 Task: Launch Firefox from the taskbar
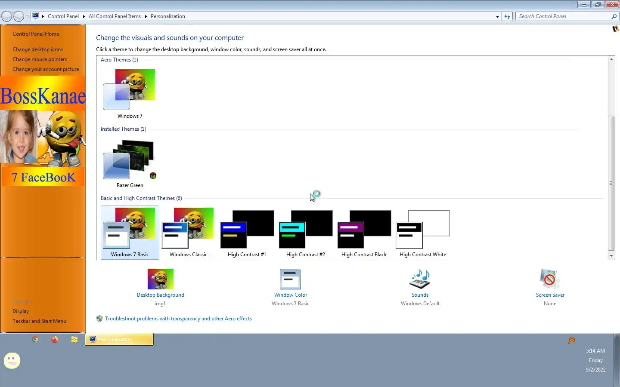55,339
